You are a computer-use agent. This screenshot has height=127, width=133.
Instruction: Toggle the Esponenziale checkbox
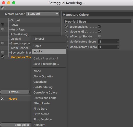100,27
